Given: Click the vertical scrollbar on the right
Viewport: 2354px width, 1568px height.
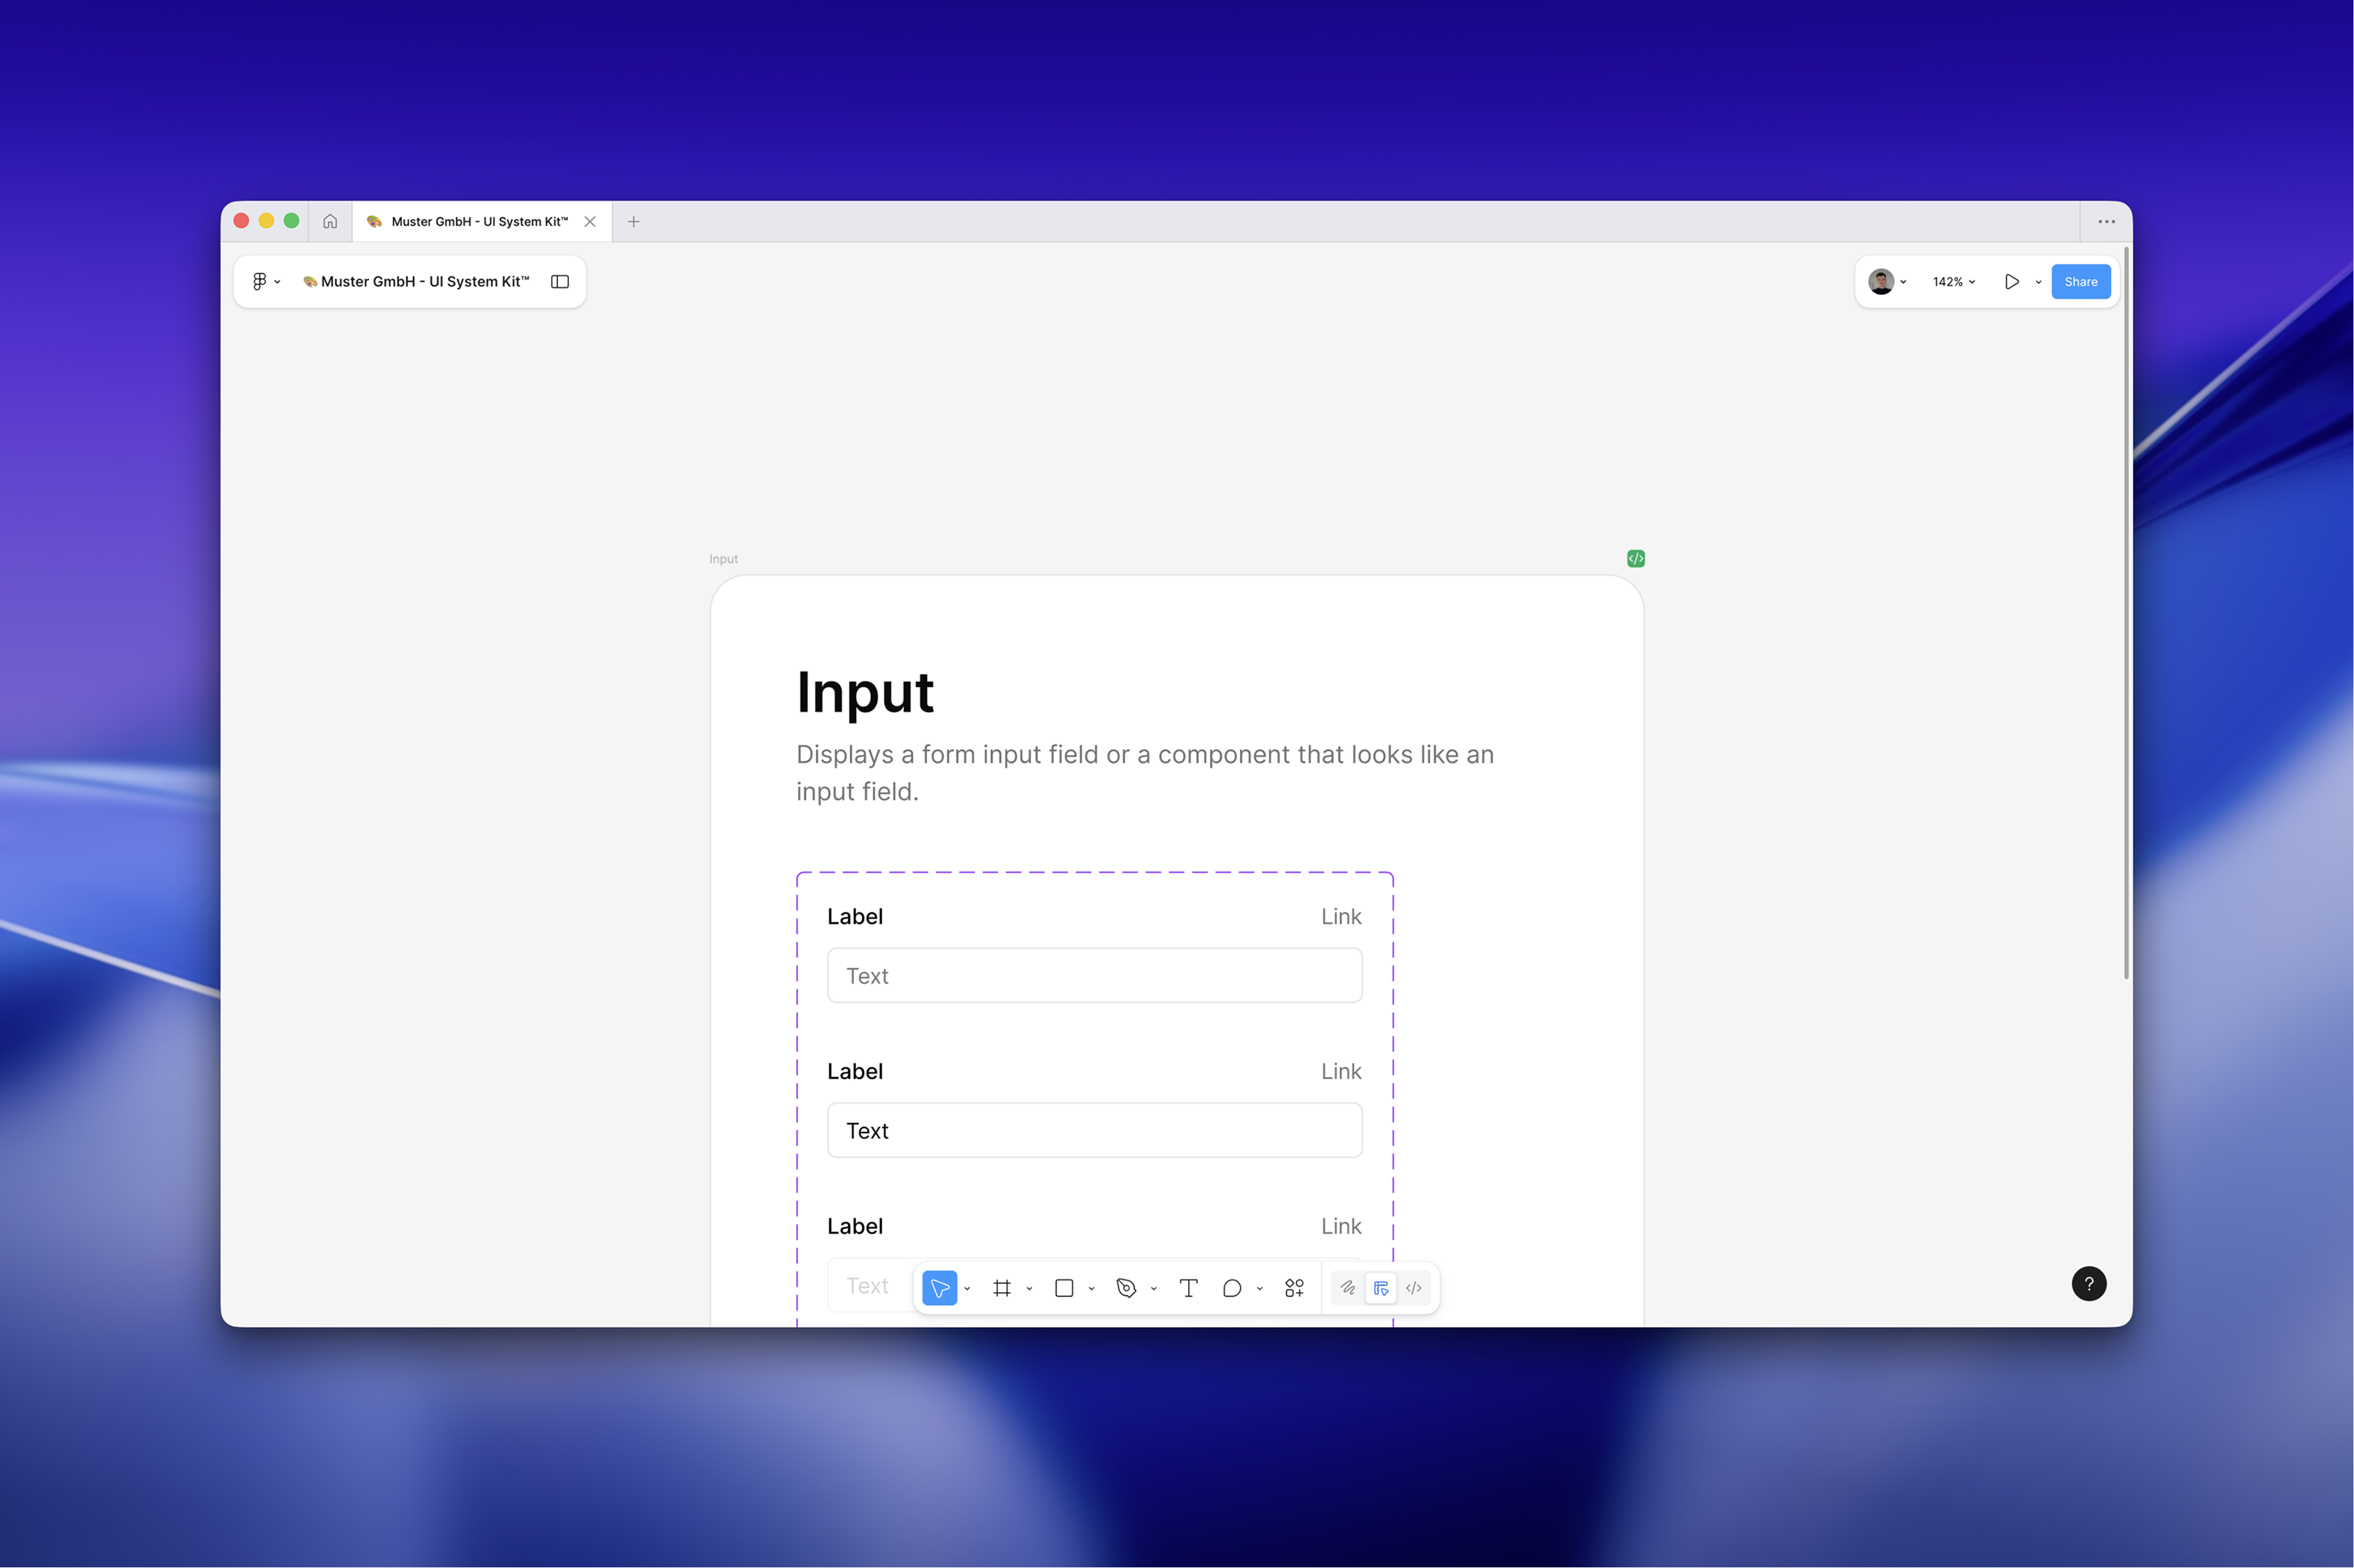Looking at the screenshot, I should [x=2126, y=612].
